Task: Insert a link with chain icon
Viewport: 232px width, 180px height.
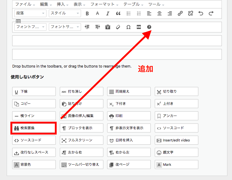Action: (x=180, y=13)
